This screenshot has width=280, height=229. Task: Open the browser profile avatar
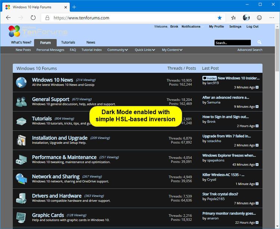pos(246,18)
